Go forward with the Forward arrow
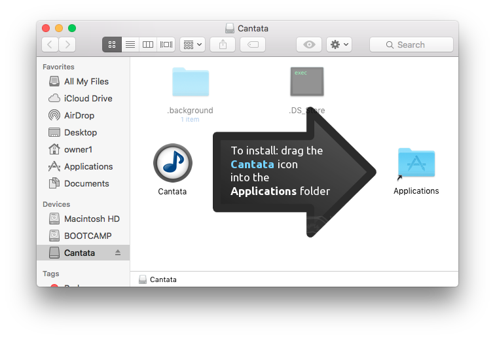The width and height of the screenshot is (495, 339). (x=67, y=45)
